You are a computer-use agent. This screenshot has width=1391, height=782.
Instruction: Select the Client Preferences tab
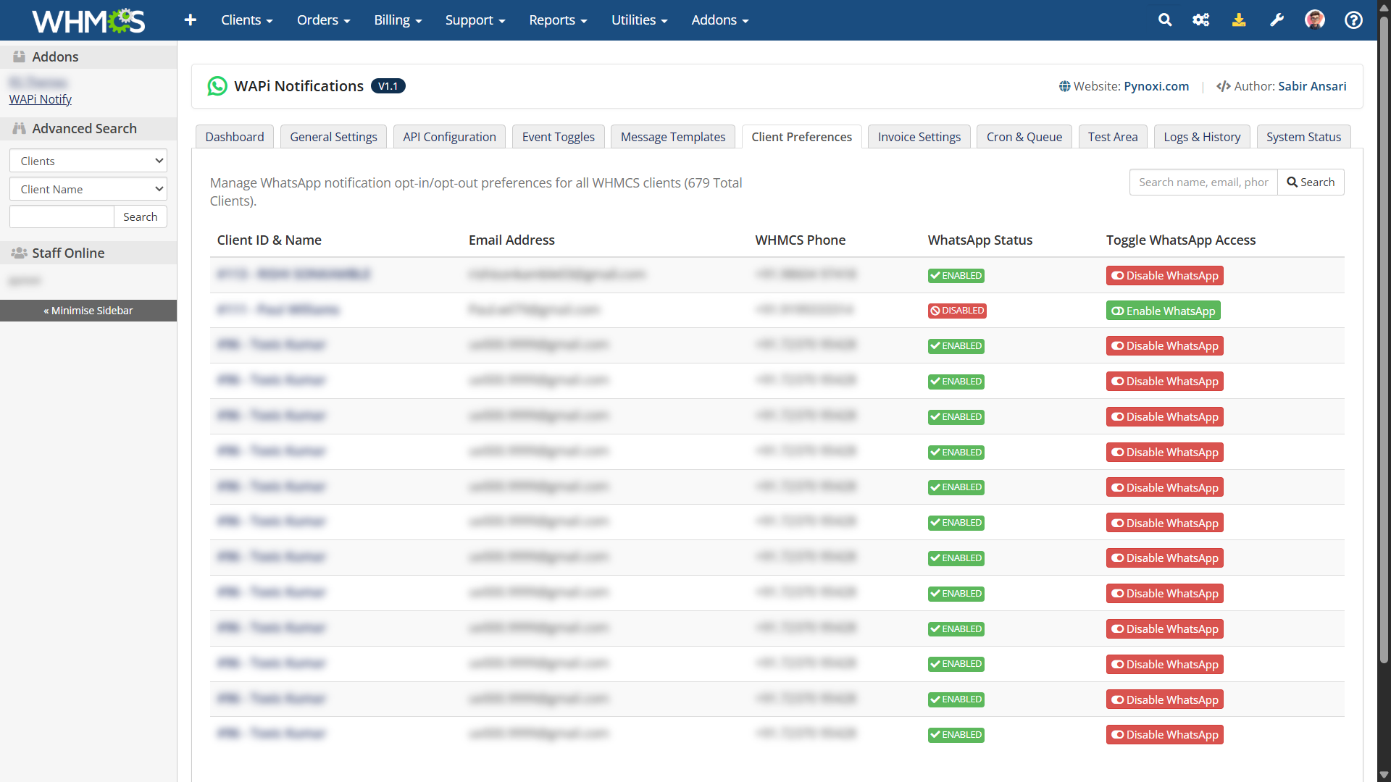coord(801,137)
